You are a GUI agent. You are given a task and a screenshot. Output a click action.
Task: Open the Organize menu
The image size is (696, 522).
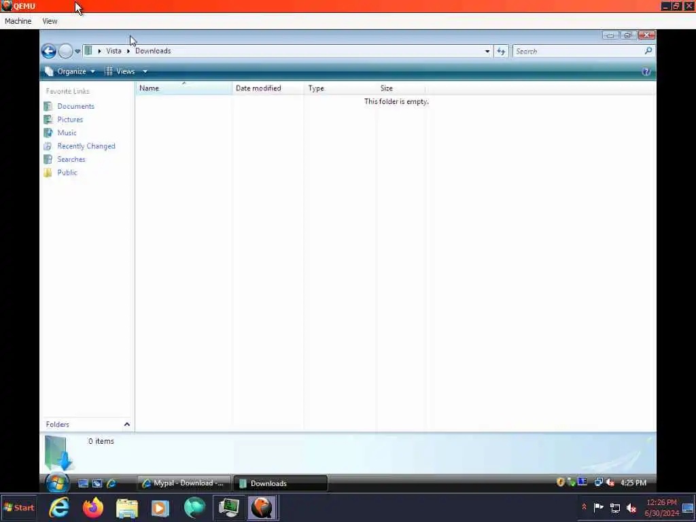point(70,71)
